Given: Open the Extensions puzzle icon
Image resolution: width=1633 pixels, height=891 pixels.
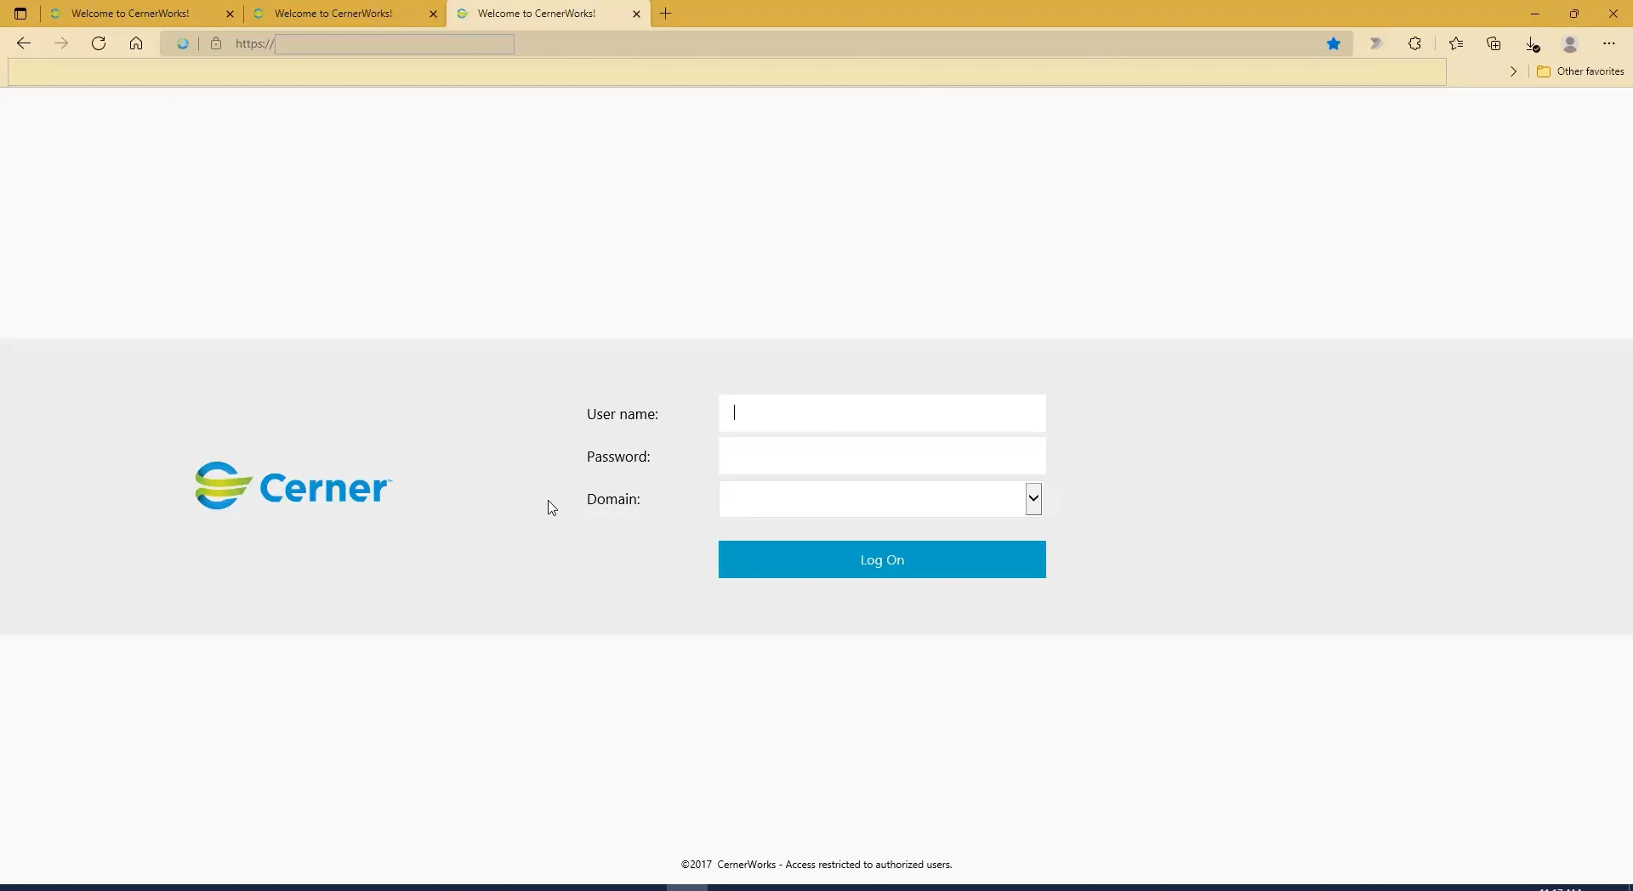Looking at the screenshot, I should [x=1415, y=43].
